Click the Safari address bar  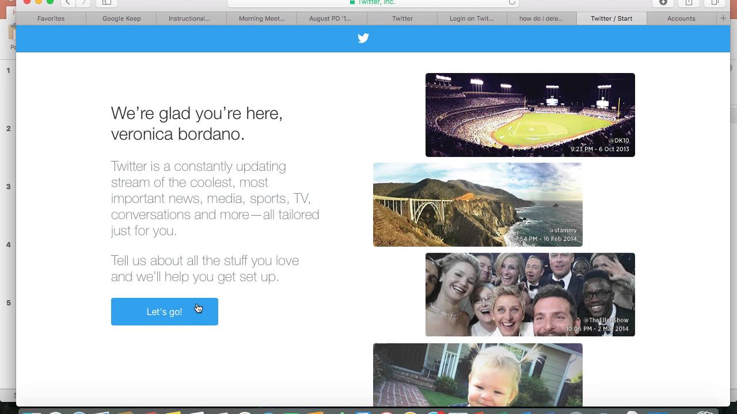pyautogui.click(x=373, y=2)
